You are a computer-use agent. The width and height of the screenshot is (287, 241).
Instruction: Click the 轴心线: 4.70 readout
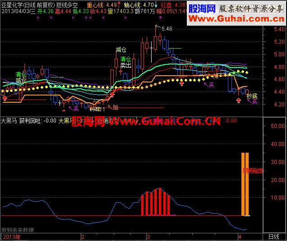pos(140,5)
